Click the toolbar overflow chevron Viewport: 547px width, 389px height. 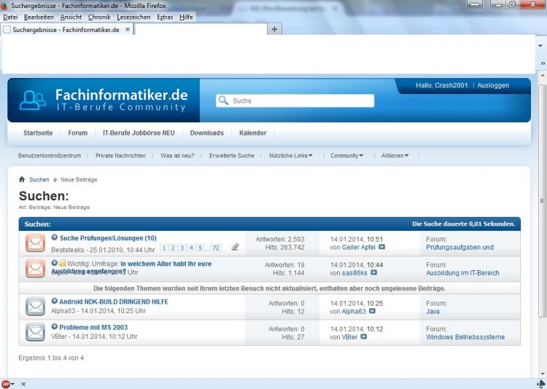pyautogui.click(x=543, y=63)
